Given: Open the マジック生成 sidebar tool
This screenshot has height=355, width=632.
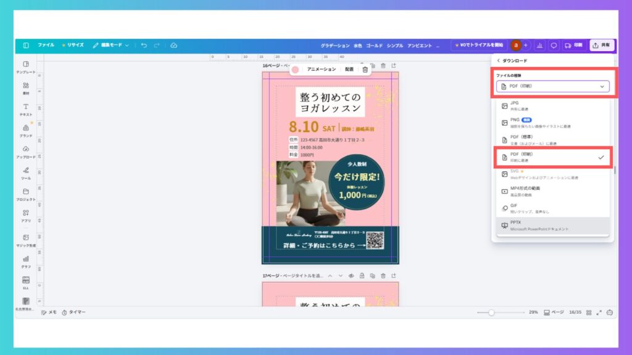Looking at the screenshot, I should click(26, 240).
